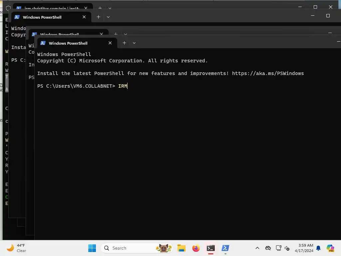Click the Copyright Microsoft Corporation line
Screen dimensions: 341x256
122,61
